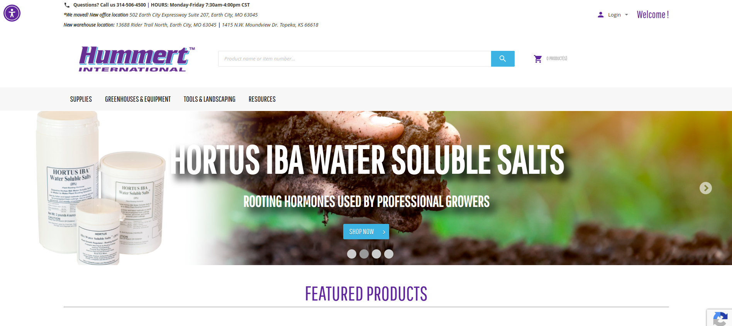
Task: Click the Shop Now button
Action: pos(366,232)
